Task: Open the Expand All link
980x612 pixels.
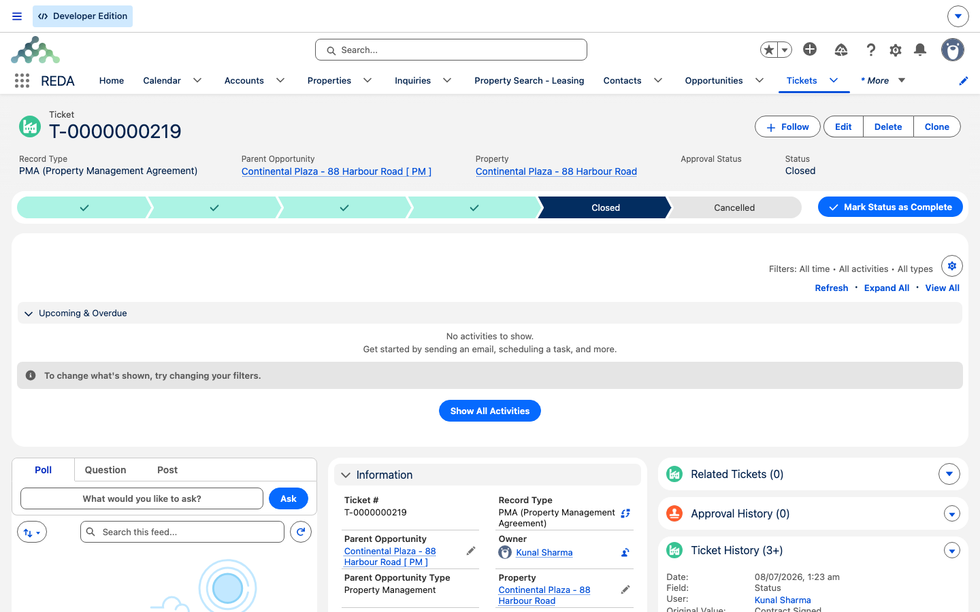Action: click(887, 288)
